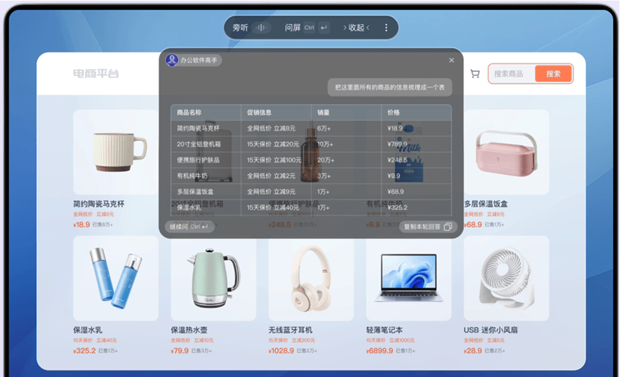Screen dimensions: 620x377
Task: Click the 轻薄笔记本 product title
Action: [385, 330]
